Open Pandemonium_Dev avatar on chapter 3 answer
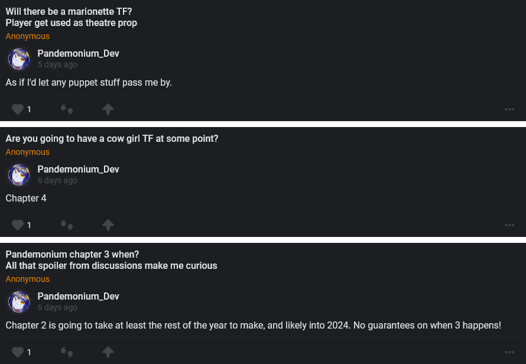 (x=19, y=302)
